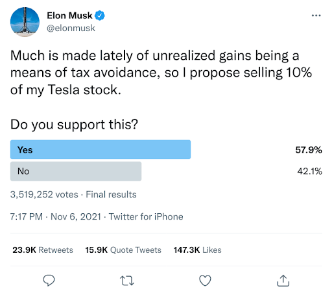Click the Elon Musk display name
Screen dimensions: 332x295
point(69,16)
